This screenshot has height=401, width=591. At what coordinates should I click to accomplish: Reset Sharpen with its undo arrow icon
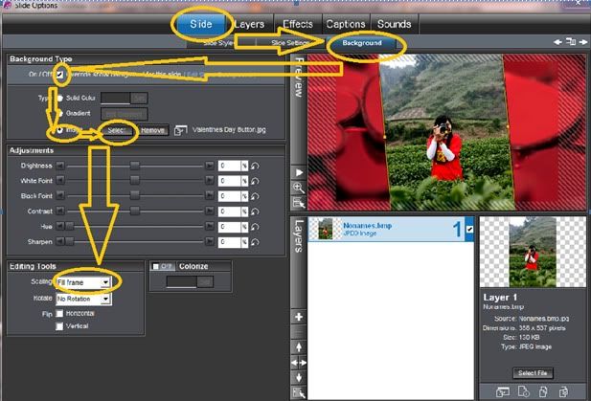coord(256,242)
